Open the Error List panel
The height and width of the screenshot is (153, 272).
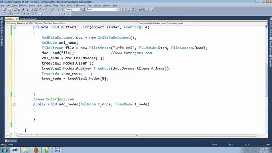click(11, 141)
